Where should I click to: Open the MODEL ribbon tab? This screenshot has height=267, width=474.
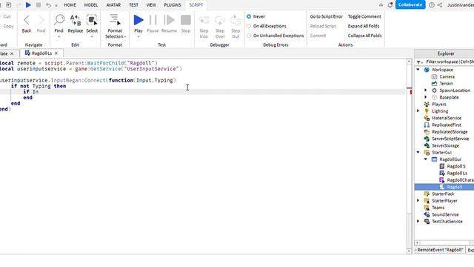click(x=91, y=5)
